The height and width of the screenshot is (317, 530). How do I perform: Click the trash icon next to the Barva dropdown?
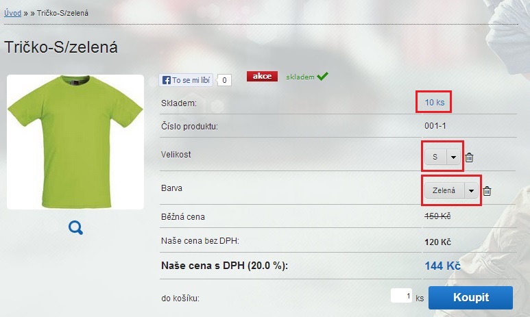(x=487, y=191)
